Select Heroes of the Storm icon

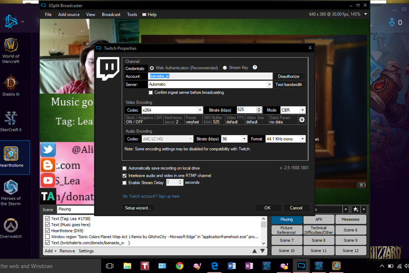pyautogui.click(x=11, y=187)
